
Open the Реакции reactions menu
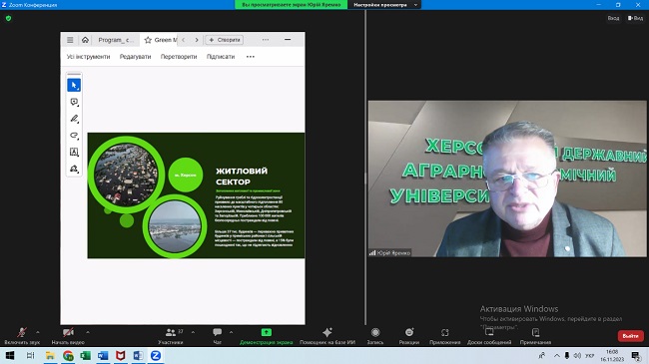click(x=409, y=335)
